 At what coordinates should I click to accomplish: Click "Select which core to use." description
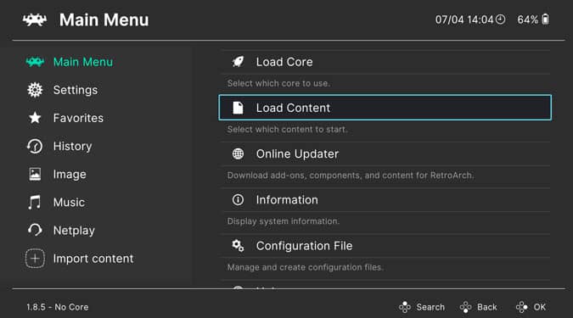[x=278, y=83]
